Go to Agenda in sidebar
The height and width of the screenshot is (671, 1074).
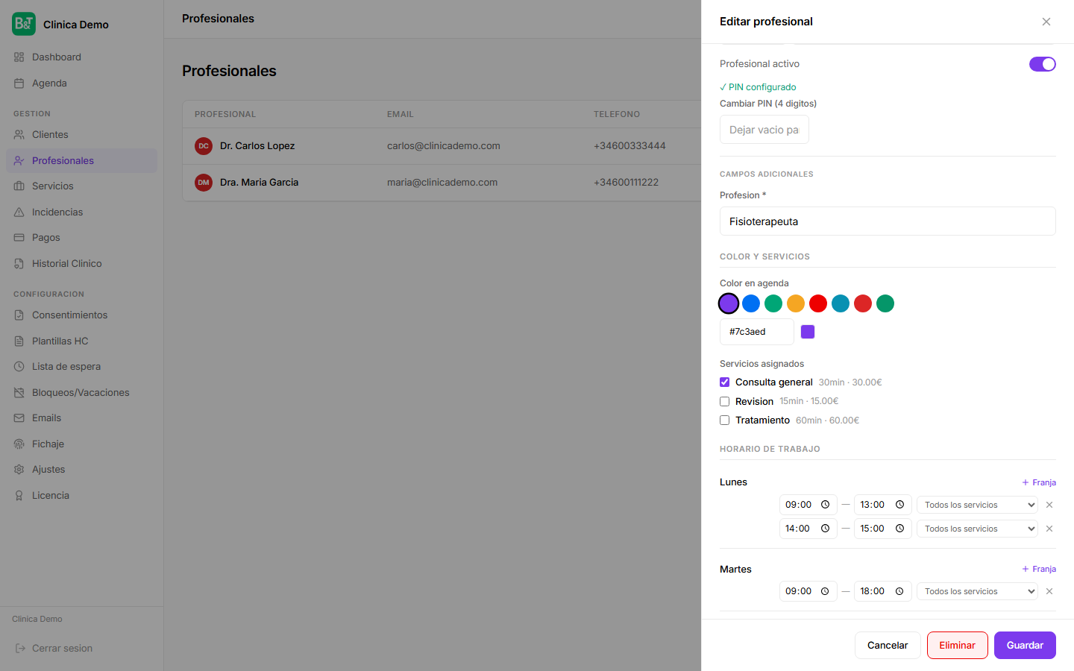click(x=81, y=84)
